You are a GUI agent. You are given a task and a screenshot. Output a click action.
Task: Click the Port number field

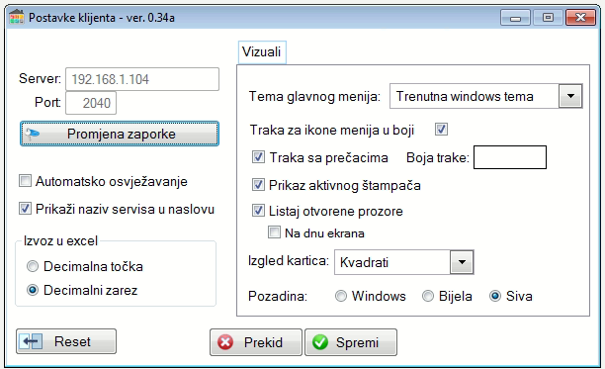(91, 103)
